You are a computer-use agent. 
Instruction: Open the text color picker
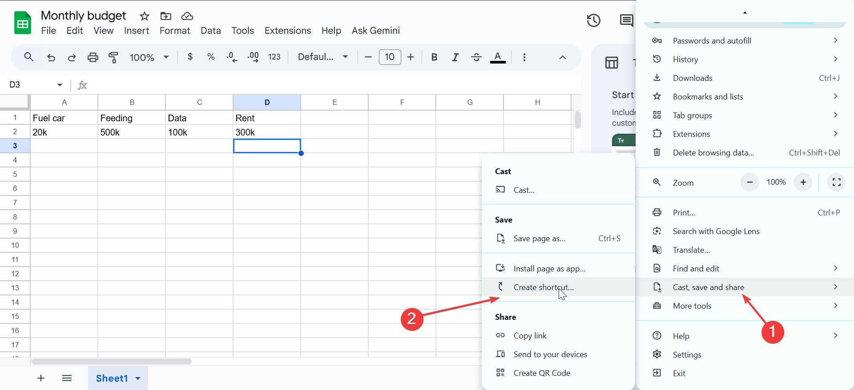click(497, 57)
